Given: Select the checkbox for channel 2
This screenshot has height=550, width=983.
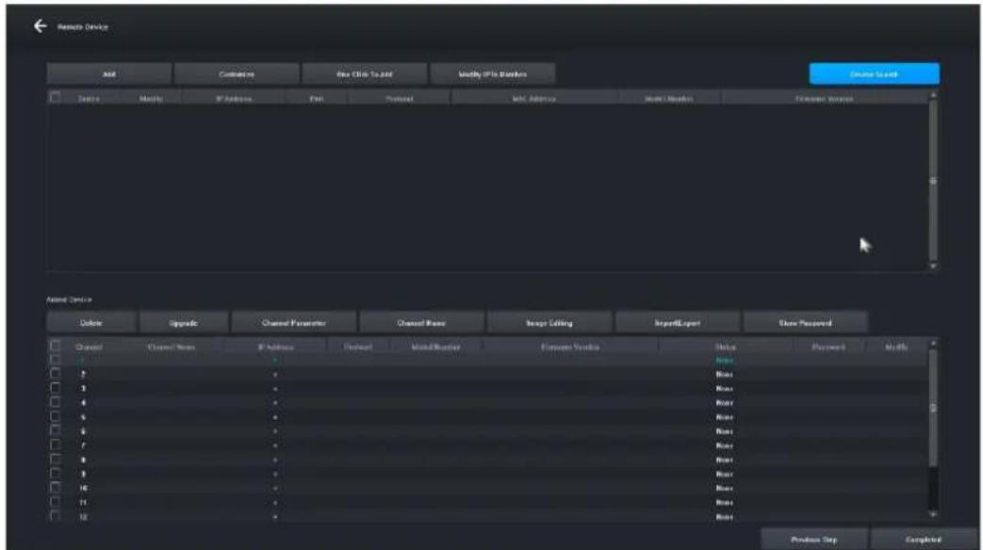Looking at the screenshot, I should pyautogui.click(x=56, y=374).
